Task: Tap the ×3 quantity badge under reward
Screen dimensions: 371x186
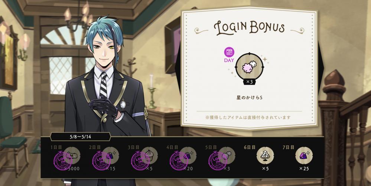Action: click(250, 82)
